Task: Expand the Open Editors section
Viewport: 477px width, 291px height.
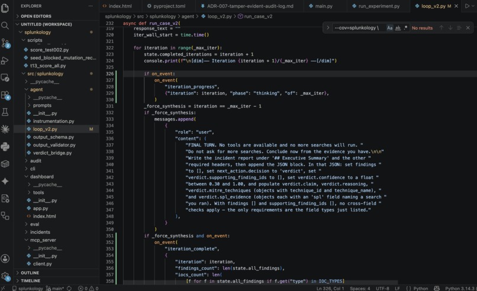Action: (56, 16)
